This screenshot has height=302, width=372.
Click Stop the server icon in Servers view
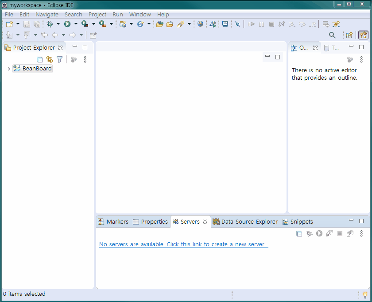(x=340, y=234)
